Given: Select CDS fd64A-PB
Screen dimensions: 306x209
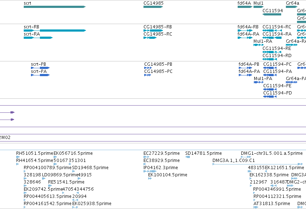Looking at the screenshot, I should (x=245, y=68).
